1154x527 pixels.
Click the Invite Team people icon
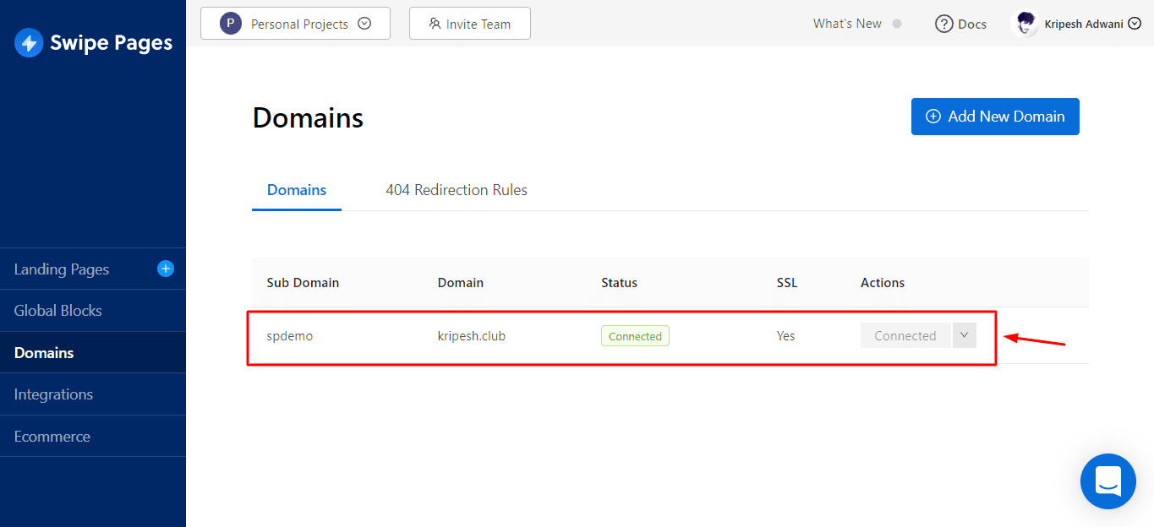[435, 24]
